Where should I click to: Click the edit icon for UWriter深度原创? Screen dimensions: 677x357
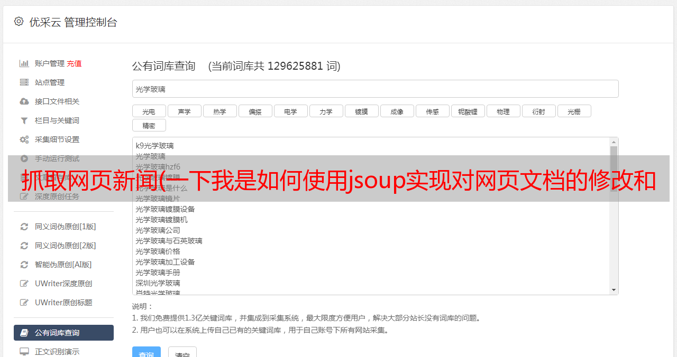coord(24,284)
